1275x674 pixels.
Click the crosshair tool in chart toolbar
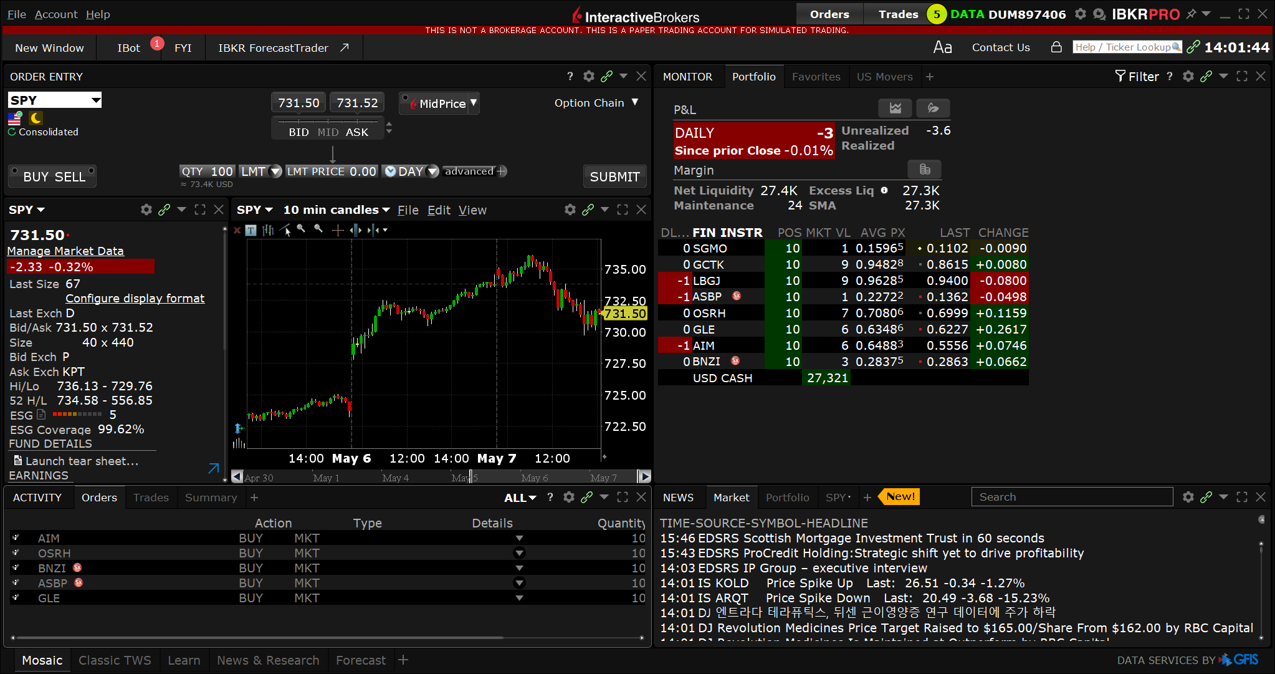point(338,231)
